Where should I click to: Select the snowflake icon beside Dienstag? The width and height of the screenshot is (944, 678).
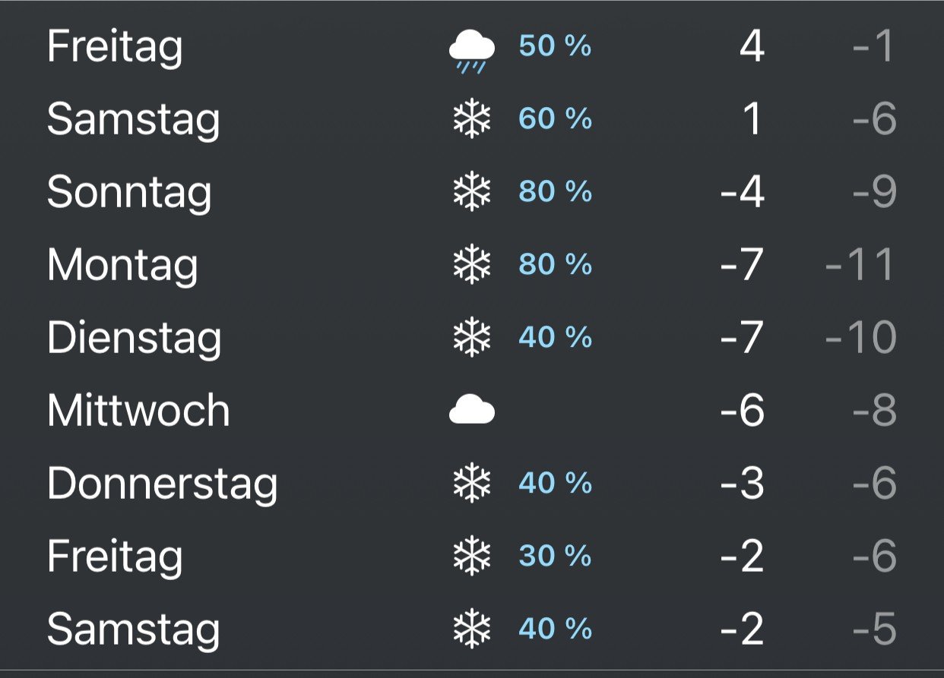(x=472, y=339)
